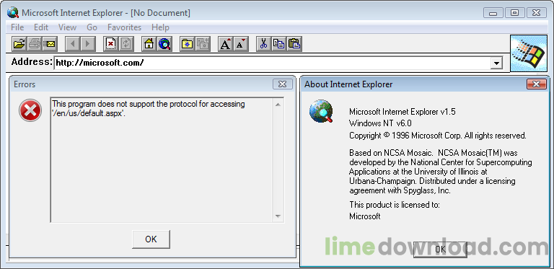Open the View menu
Viewport: 554px width, 269px height.
pyautogui.click(x=67, y=27)
